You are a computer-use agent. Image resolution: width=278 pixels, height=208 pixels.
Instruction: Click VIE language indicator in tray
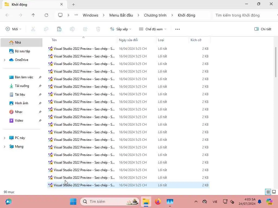[x=215, y=201]
